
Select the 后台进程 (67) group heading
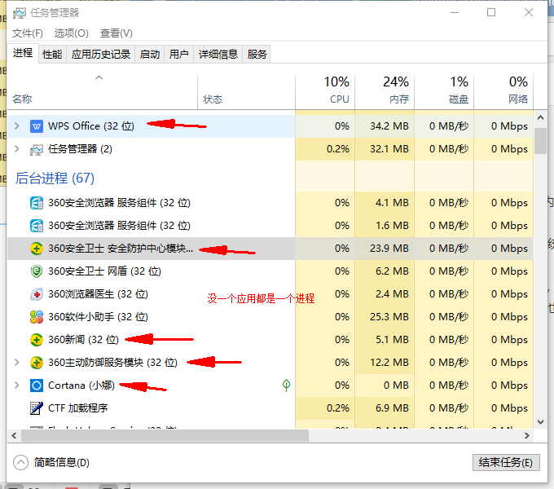pyautogui.click(x=55, y=178)
